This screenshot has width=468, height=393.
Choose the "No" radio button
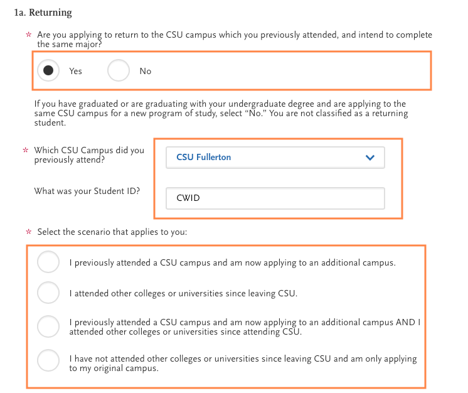click(118, 71)
